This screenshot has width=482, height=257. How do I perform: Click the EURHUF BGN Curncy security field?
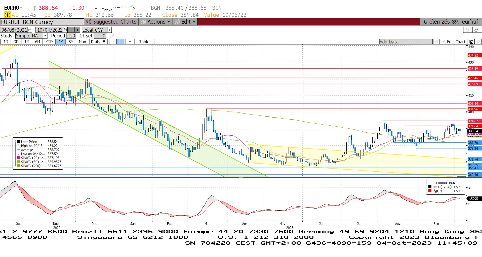point(42,22)
